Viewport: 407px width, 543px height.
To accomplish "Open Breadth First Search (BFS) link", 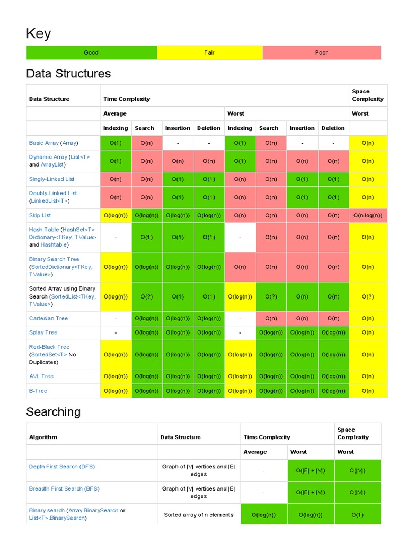I will pos(64,489).
